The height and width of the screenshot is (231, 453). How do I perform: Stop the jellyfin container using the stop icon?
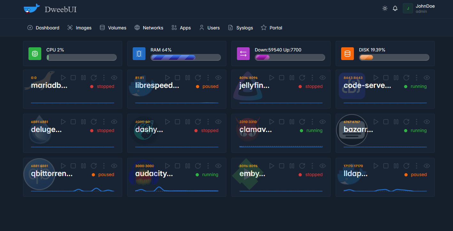[282, 77]
